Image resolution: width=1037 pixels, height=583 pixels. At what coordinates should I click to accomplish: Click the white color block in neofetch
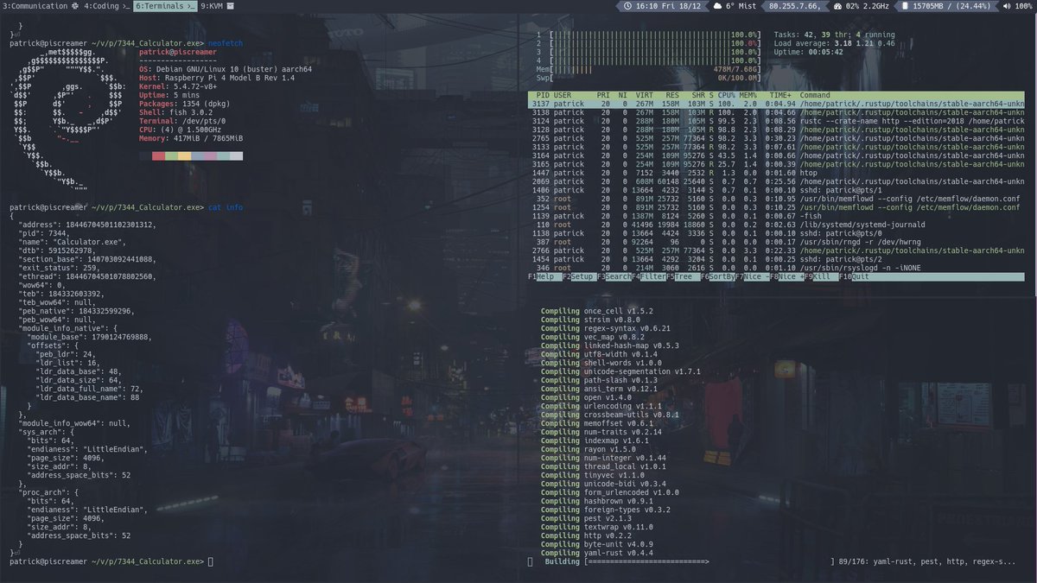coord(236,155)
